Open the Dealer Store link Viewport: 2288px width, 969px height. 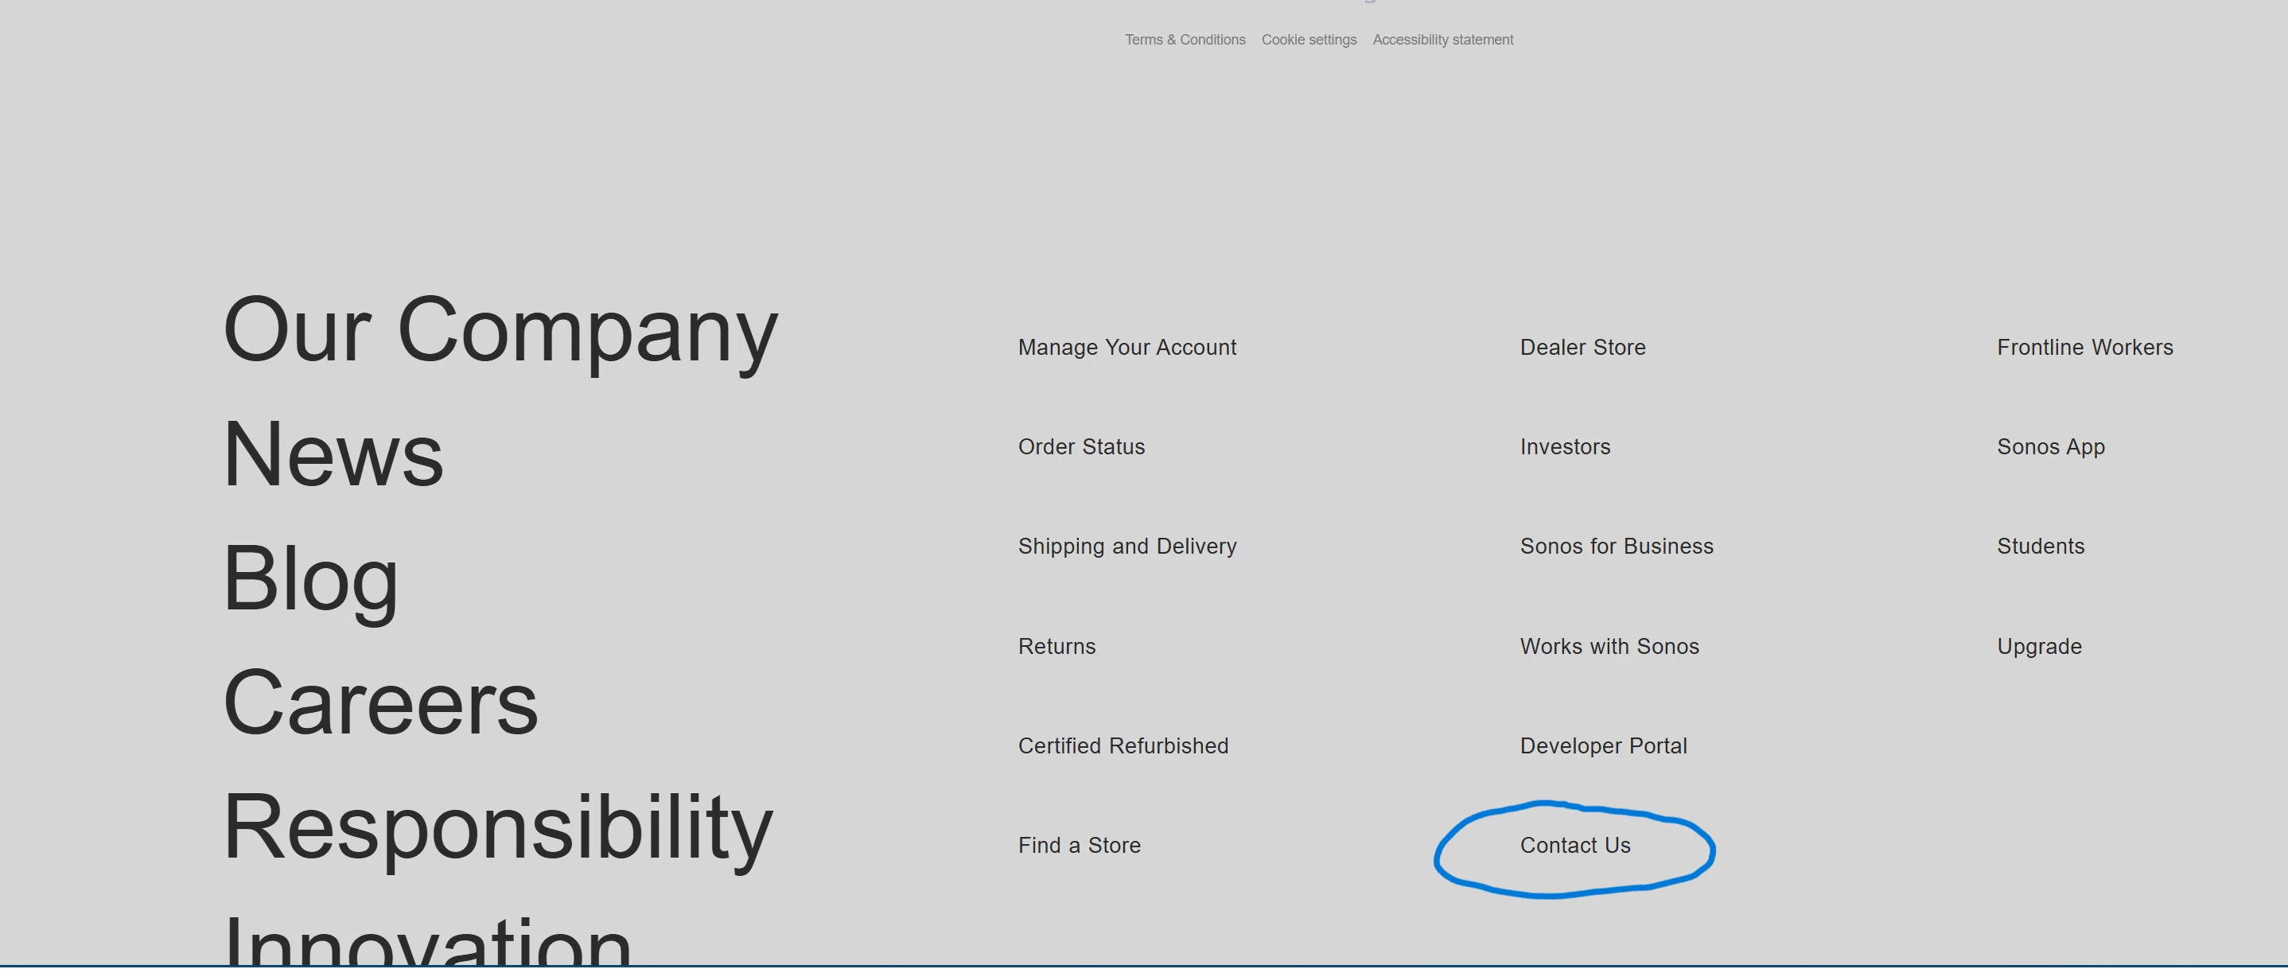pos(1582,348)
